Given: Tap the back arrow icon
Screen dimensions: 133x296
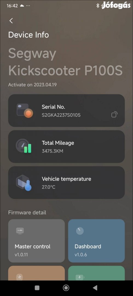Looking at the screenshot, I should (x=11, y=21).
